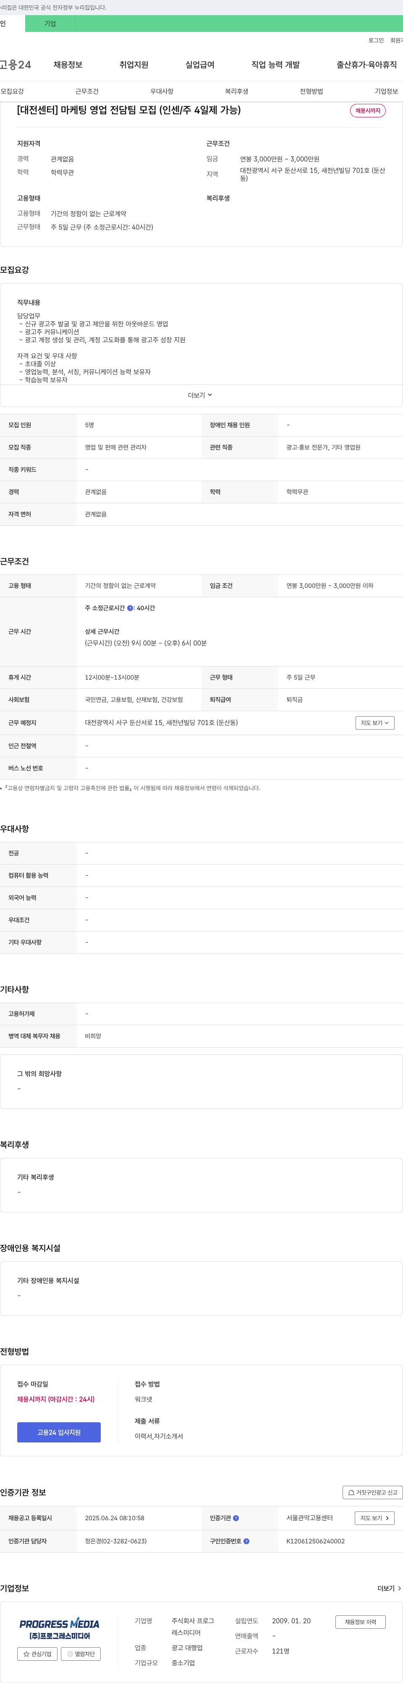
Task: Click 병역 대체 복무자 채용 value 비희망
Action: pos(93,1036)
